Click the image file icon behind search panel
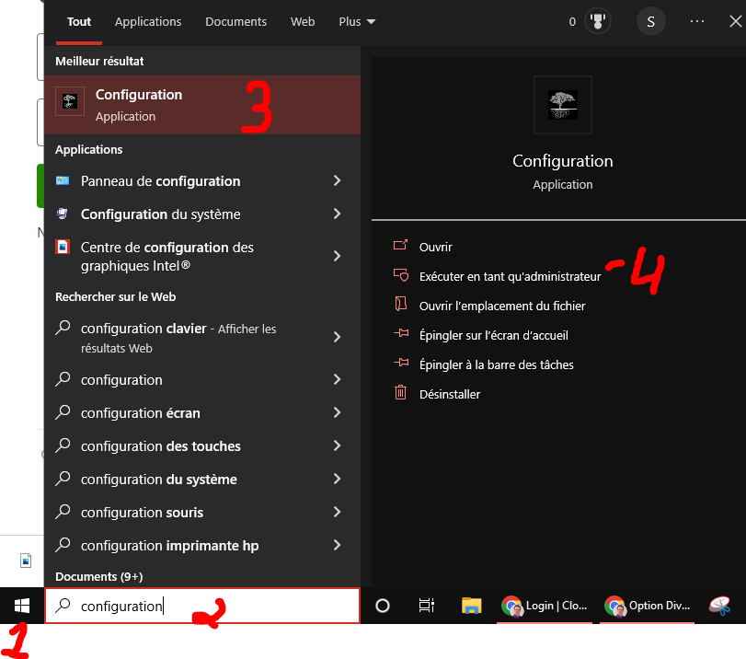The image size is (746, 659). tap(26, 561)
